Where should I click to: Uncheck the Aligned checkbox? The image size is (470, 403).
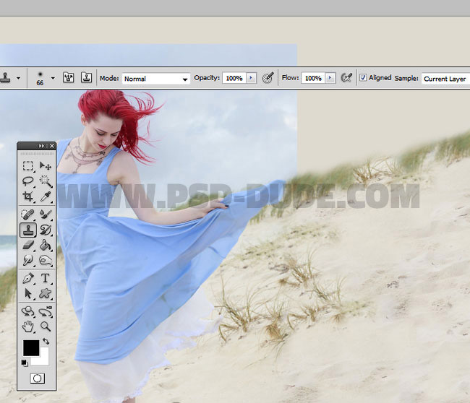pos(363,77)
